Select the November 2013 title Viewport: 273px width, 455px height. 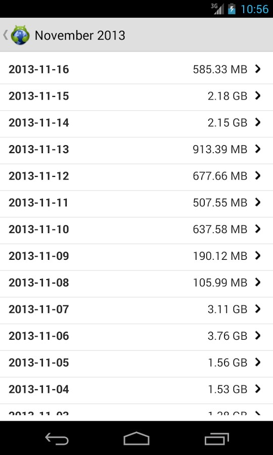coord(80,35)
